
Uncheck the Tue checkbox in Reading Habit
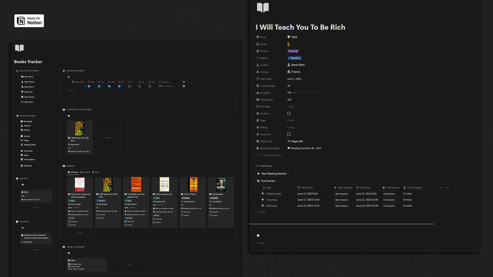[100, 86]
